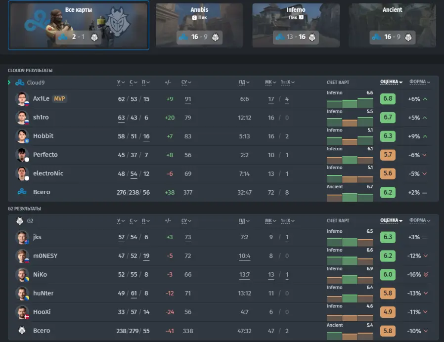Open the Anubis map tab
The width and height of the screenshot is (444, 342).
click(x=199, y=25)
